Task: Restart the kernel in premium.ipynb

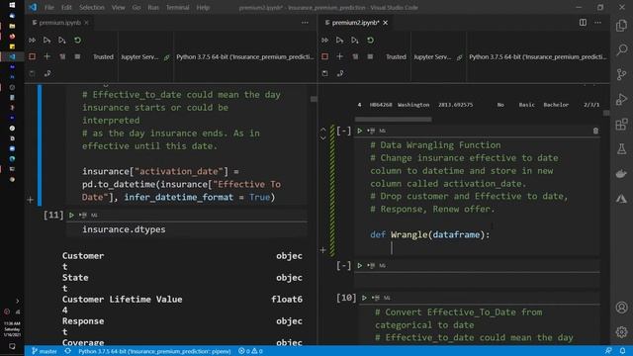Action: tap(77, 41)
